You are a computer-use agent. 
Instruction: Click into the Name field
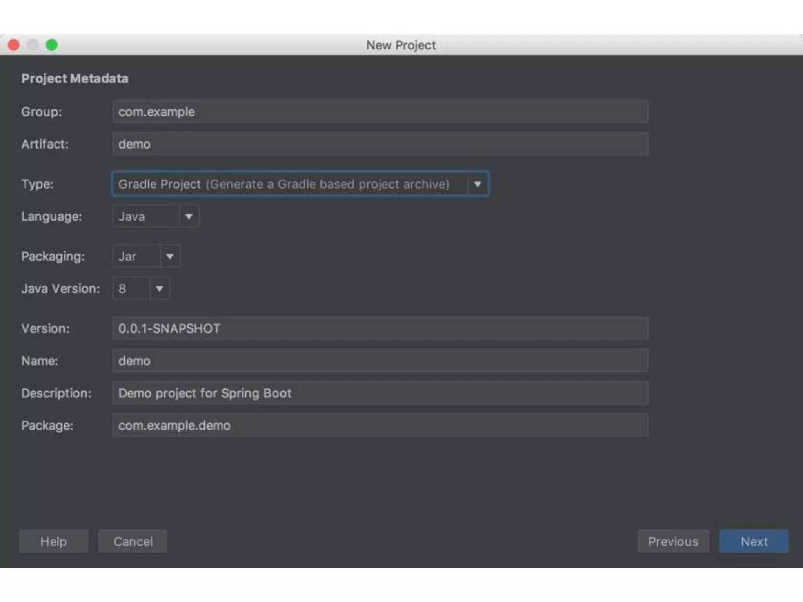[x=380, y=361]
